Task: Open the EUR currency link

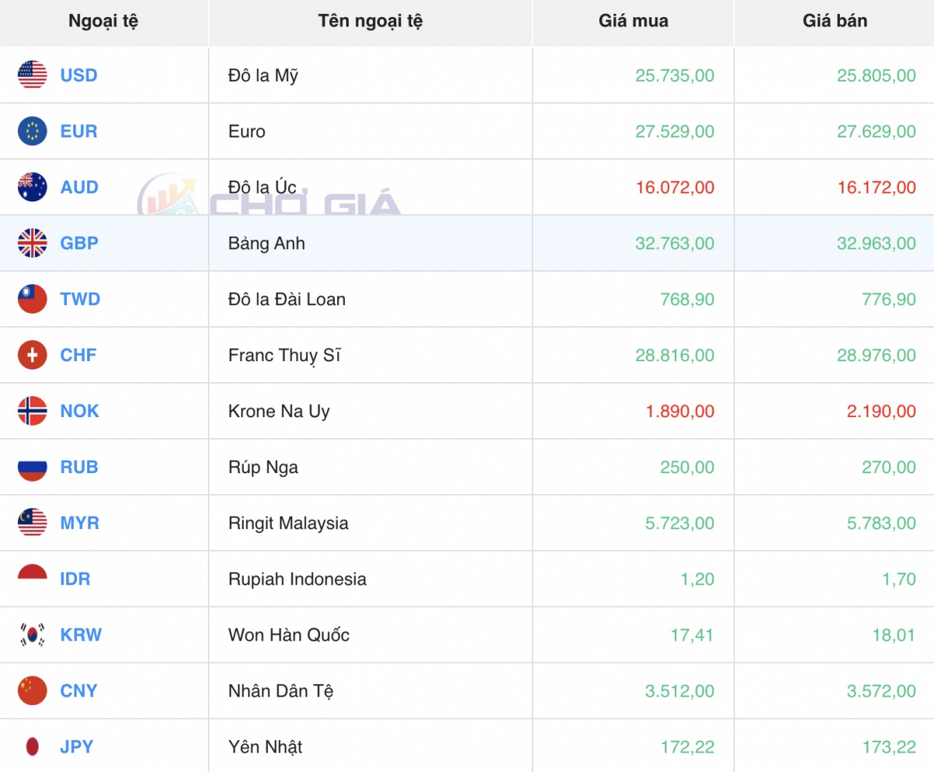Action: coord(79,132)
